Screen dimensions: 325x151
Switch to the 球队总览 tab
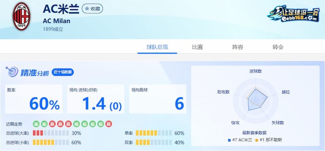pos(157,47)
